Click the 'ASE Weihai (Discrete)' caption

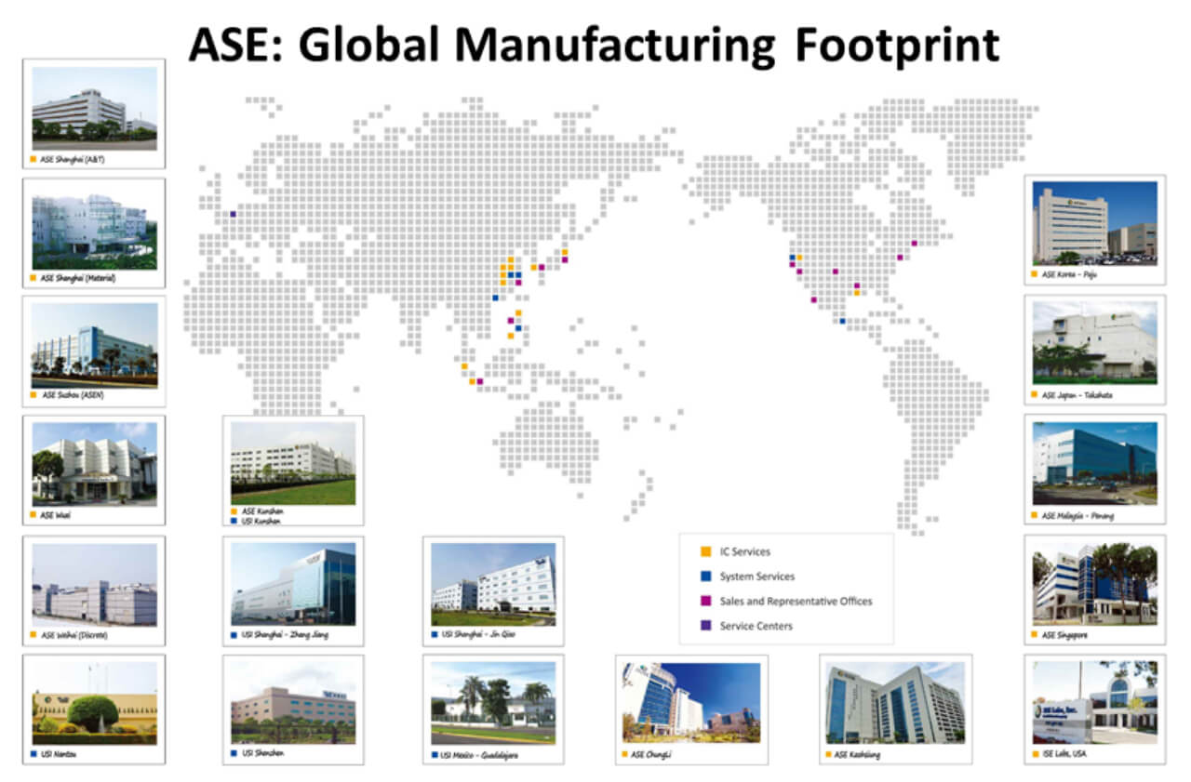[76, 637]
